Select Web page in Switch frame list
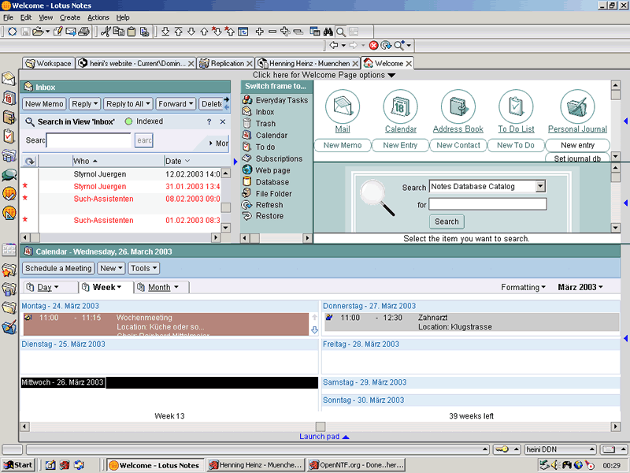The image size is (630, 473). point(272,170)
